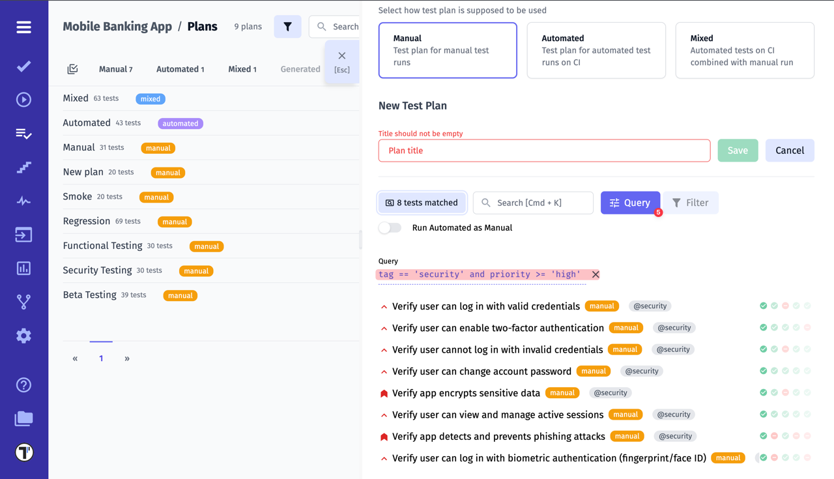Expand the 'Verify app encrypts sensitive data' test
Viewport: 834px width, 479px height.
pos(383,392)
